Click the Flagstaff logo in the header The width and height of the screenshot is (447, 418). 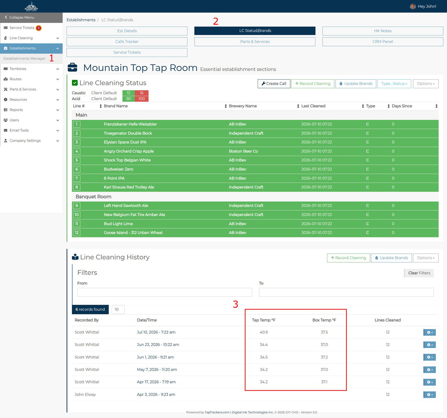pyautogui.click(x=31, y=6)
